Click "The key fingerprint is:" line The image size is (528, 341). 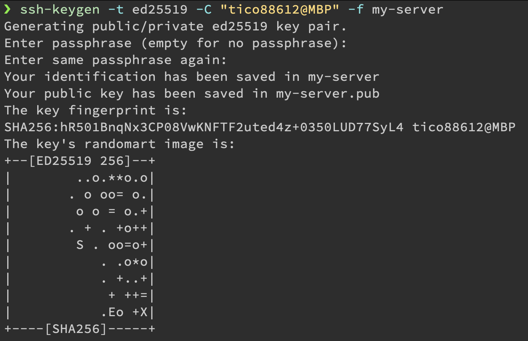click(x=96, y=110)
